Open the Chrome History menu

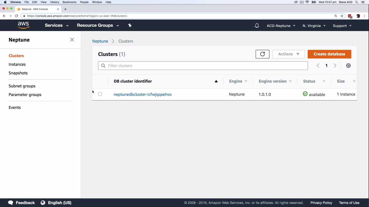54,2
